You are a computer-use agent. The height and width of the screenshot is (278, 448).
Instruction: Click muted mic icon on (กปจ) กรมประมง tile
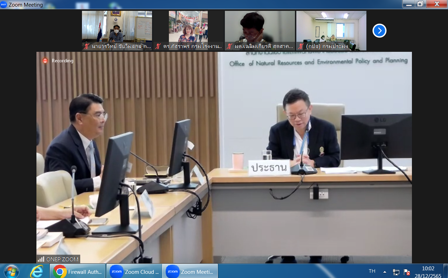(301, 46)
